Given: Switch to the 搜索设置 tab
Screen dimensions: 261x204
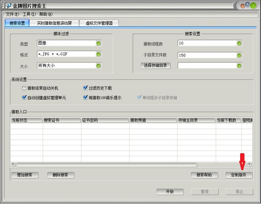Looking at the screenshot, I should tap(17, 23).
